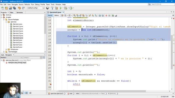Toggle Bookmark icon in editor toolbar
175x98 pixels.
(x=96, y=16)
